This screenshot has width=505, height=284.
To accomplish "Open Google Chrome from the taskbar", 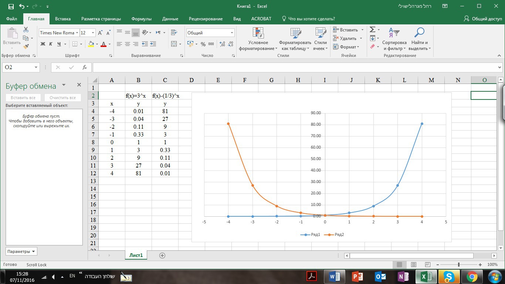I will 472,276.
